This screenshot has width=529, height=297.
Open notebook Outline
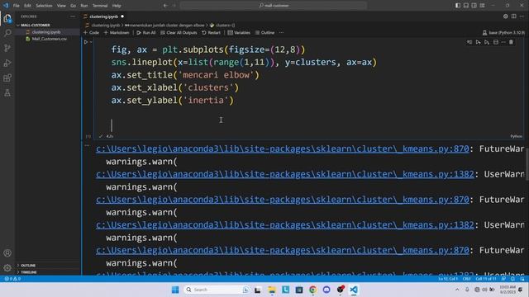[x=264, y=33]
